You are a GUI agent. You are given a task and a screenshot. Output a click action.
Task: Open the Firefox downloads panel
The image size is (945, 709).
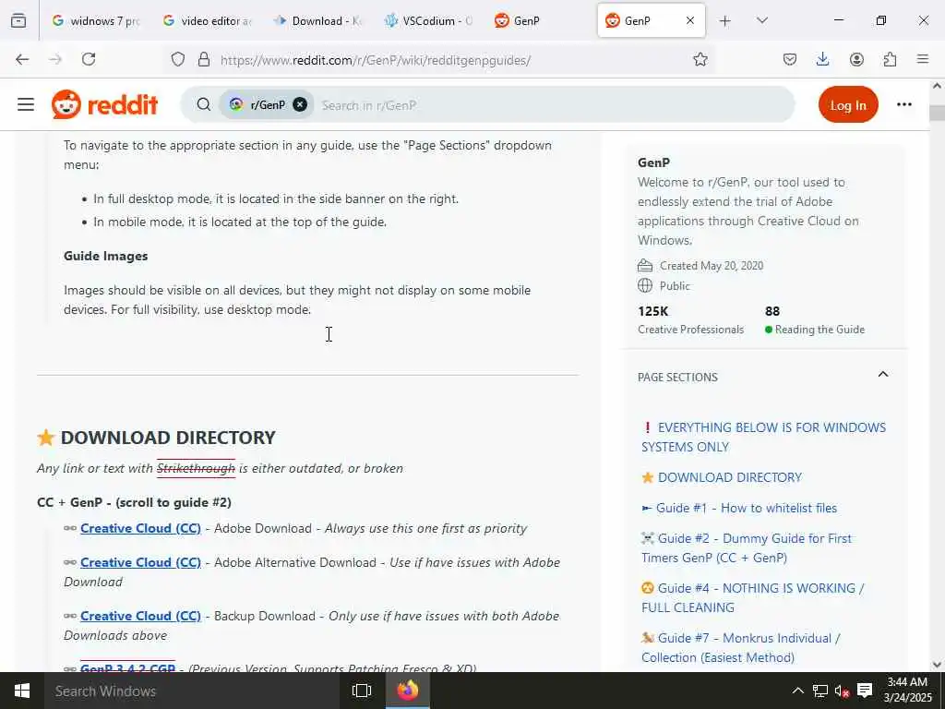click(x=822, y=59)
